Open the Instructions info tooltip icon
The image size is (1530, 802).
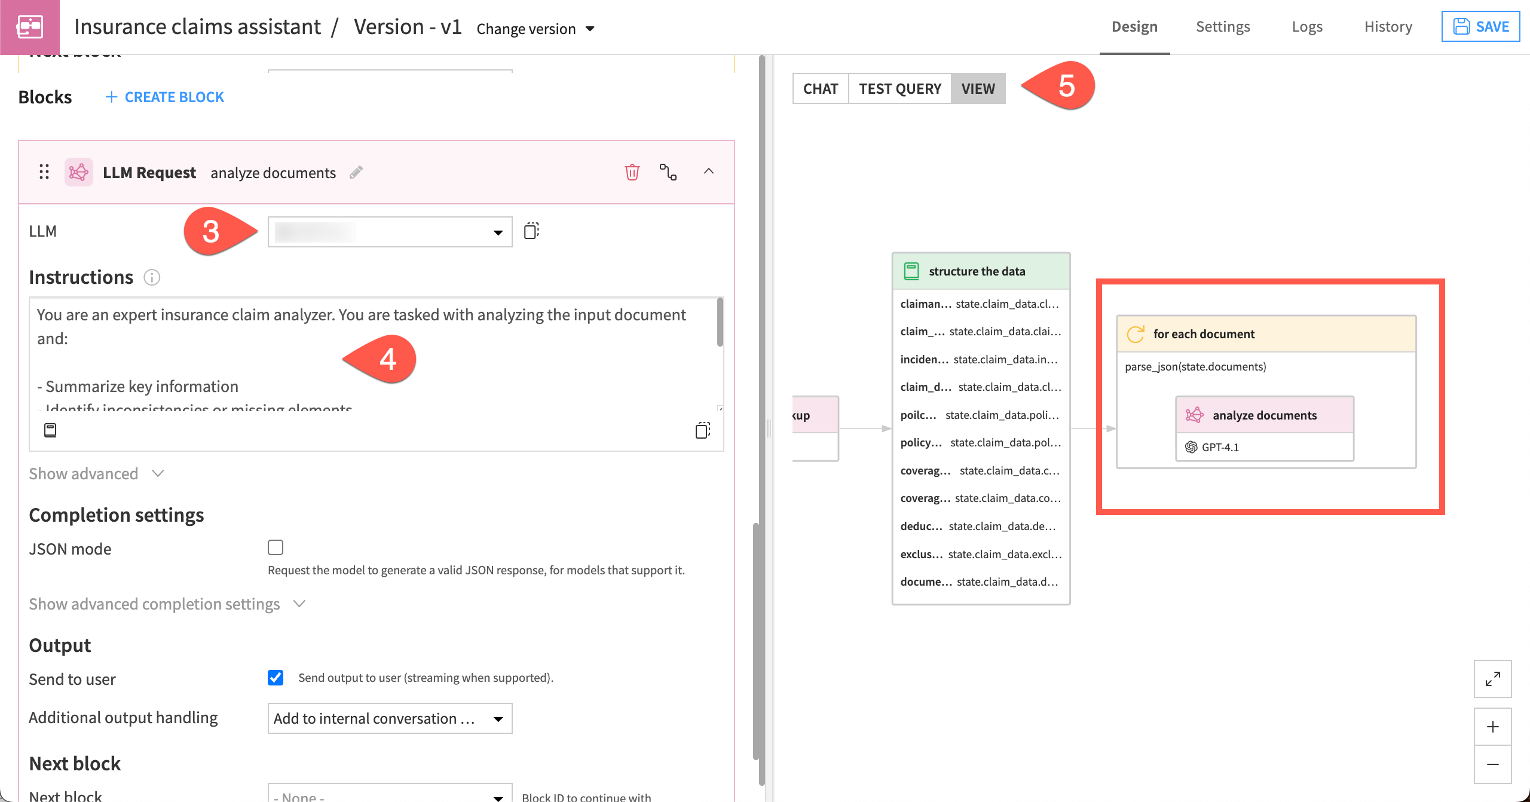point(152,277)
